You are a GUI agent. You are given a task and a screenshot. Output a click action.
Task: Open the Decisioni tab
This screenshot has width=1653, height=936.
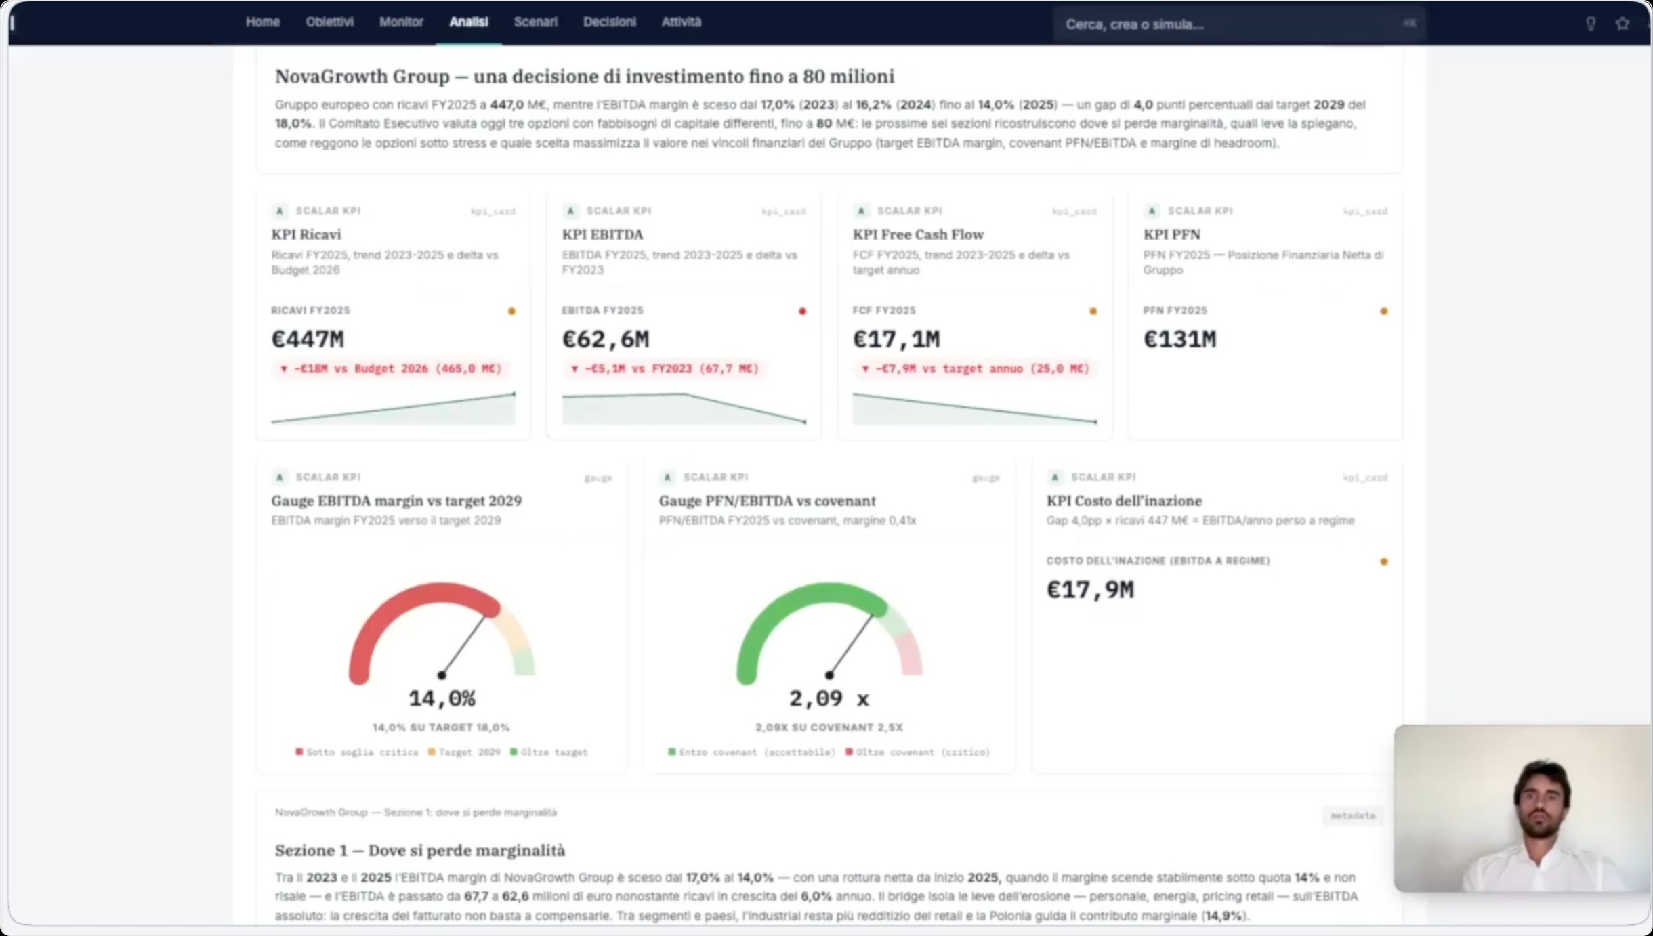[610, 22]
